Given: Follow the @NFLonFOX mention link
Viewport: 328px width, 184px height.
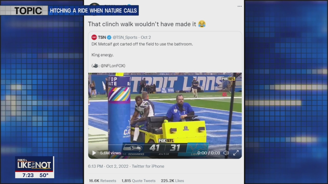Looking at the screenshot, I should click(112, 66).
